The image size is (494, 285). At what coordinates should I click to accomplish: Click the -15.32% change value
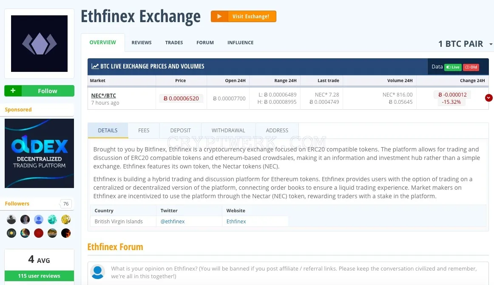pyautogui.click(x=451, y=102)
